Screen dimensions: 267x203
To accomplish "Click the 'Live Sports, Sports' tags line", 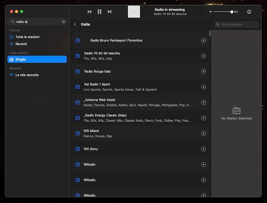I will click(120, 89).
